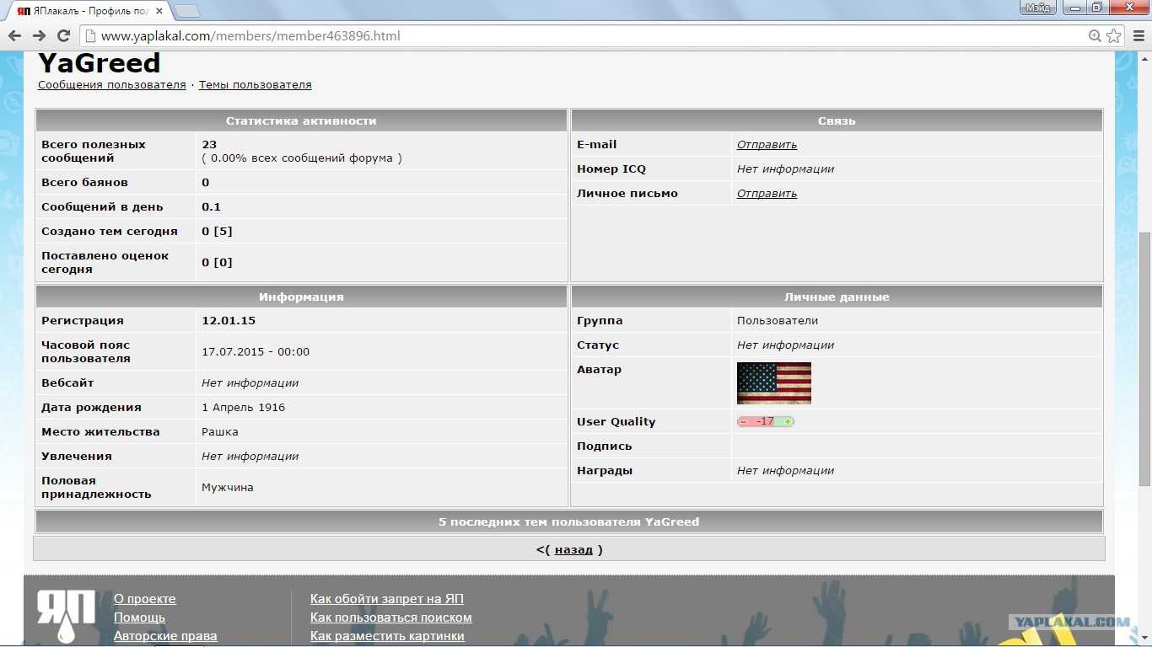
Task: Click the Рашка residence value
Action: click(x=220, y=431)
